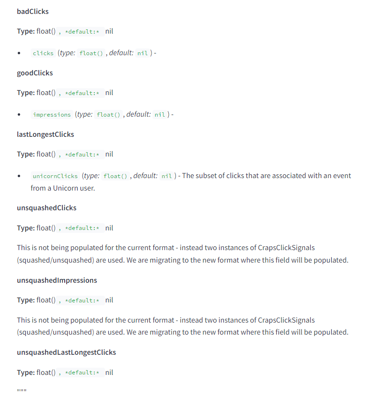Click the text 'from a Unicorn user.'
The width and height of the screenshot is (373, 397).
[x=63, y=188]
